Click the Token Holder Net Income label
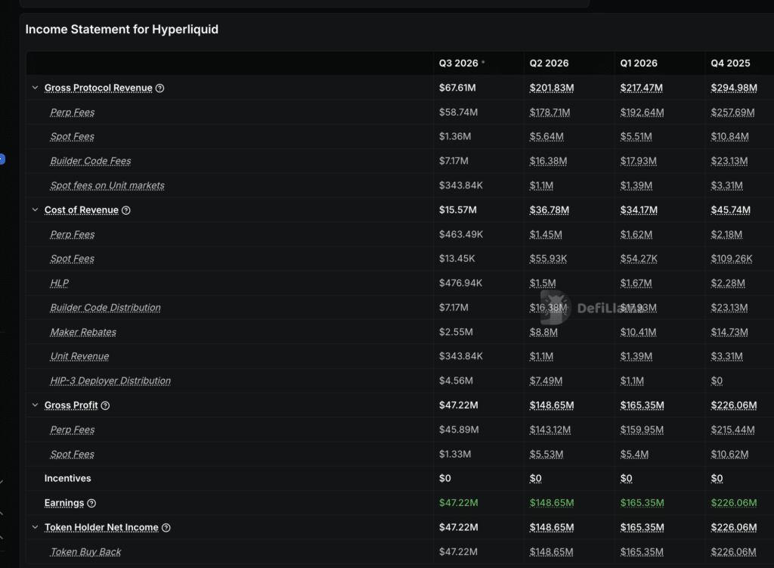The image size is (774, 568). [101, 527]
